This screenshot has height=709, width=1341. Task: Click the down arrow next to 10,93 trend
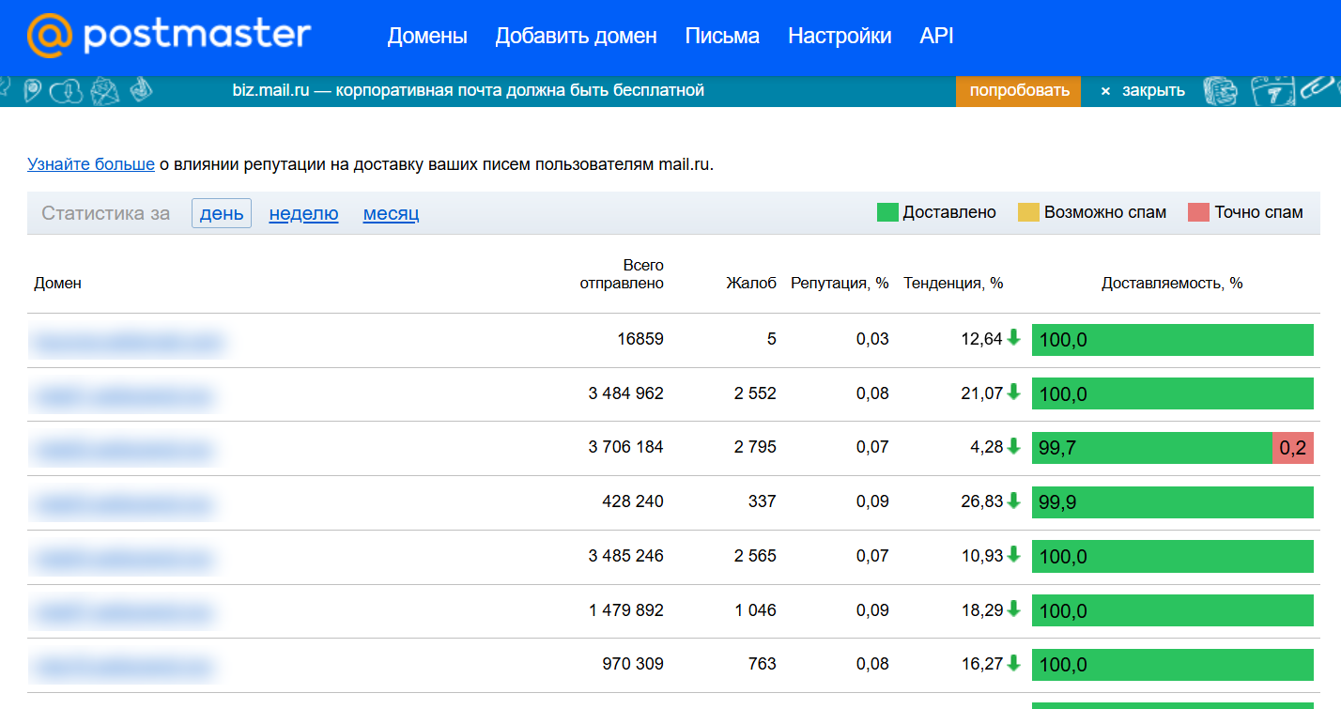1013,554
